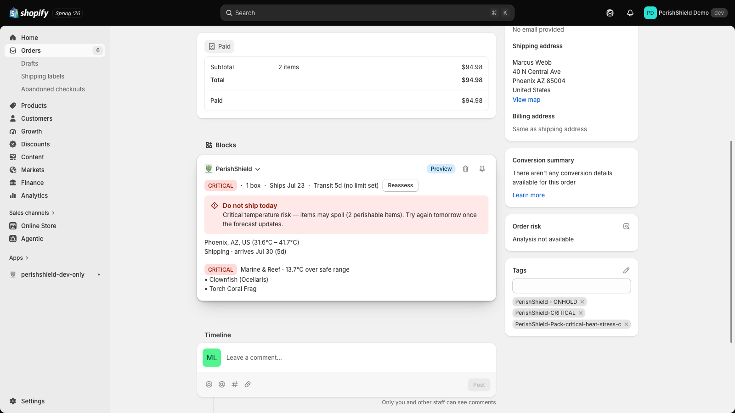Click the page vertical scrollbar

tap(731, 241)
